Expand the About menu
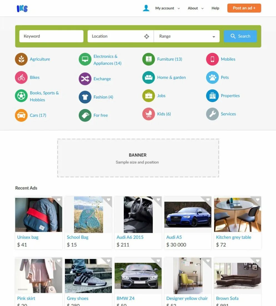 click(x=195, y=8)
